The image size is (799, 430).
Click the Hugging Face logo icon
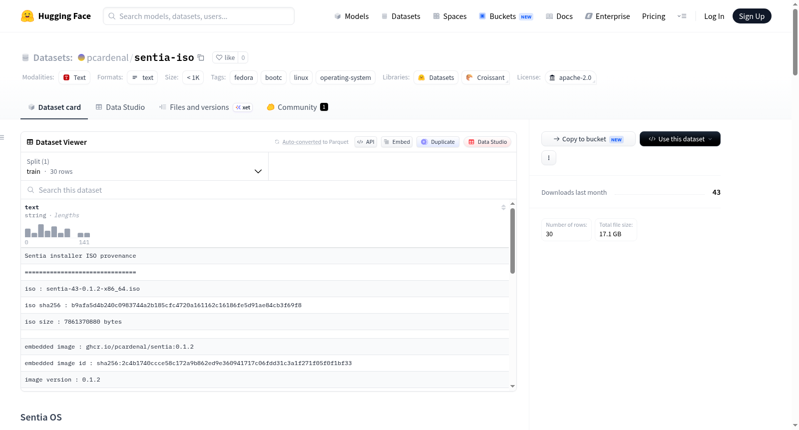tap(27, 16)
